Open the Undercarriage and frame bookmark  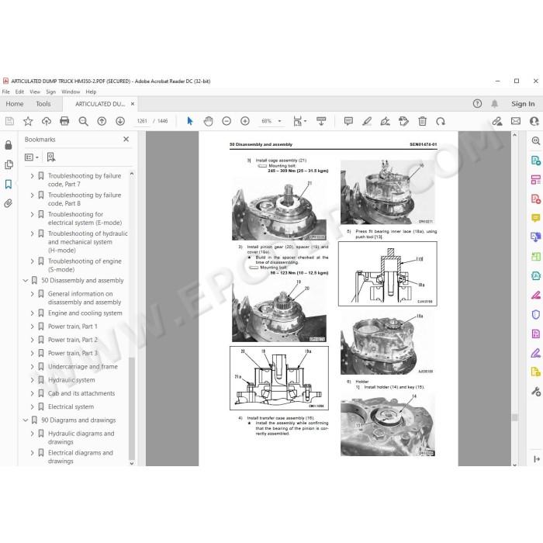point(83,366)
